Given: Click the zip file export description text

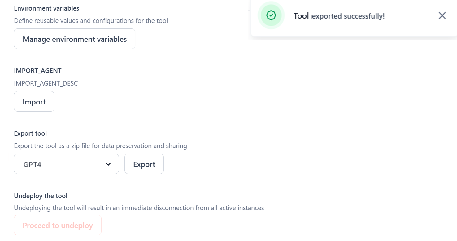Looking at the screenshot, I should (100, 146).
